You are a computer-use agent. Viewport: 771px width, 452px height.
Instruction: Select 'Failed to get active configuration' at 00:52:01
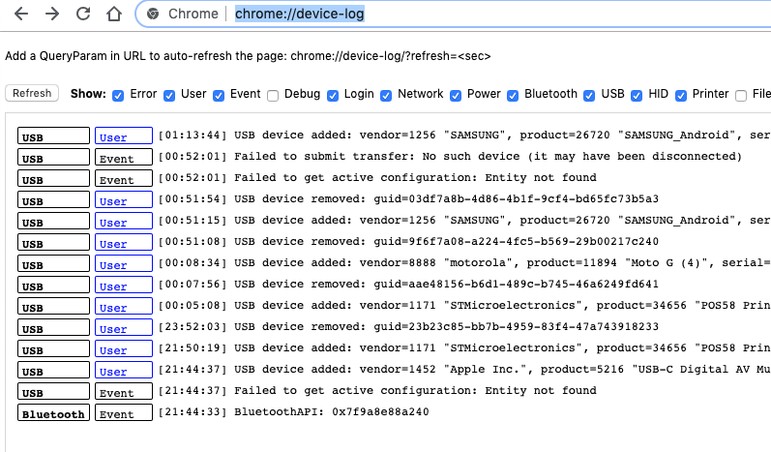pyautogui.click(x=415, y=177)
